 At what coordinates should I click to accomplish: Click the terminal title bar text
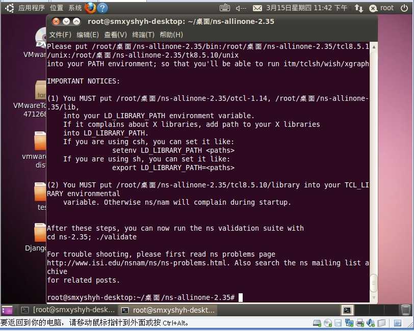[x=181, y=21]
